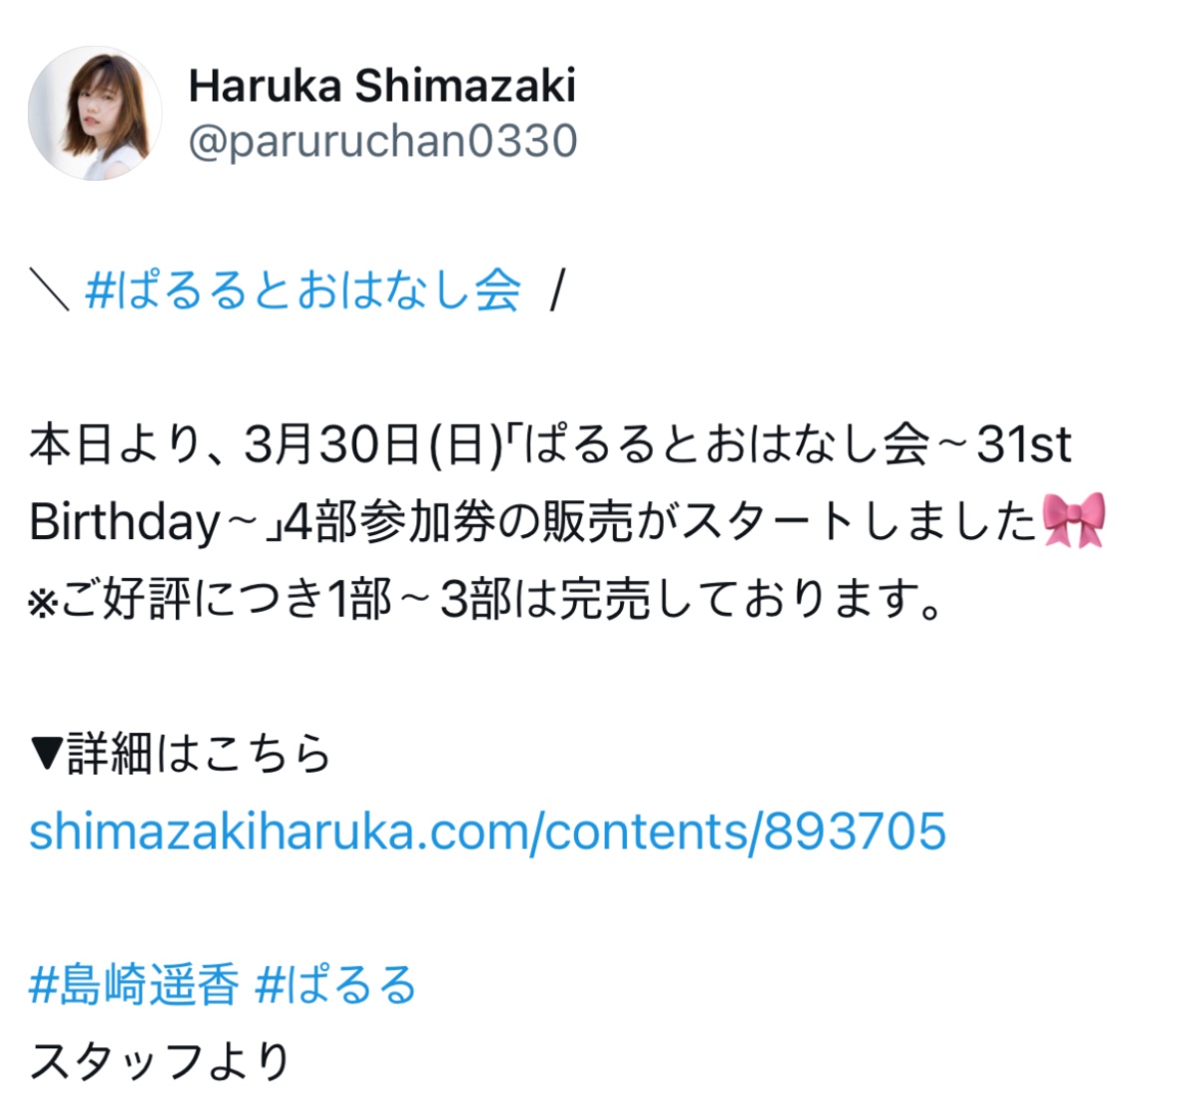
Task: Click the スタッフより signature text
Action: [161, 1062]
